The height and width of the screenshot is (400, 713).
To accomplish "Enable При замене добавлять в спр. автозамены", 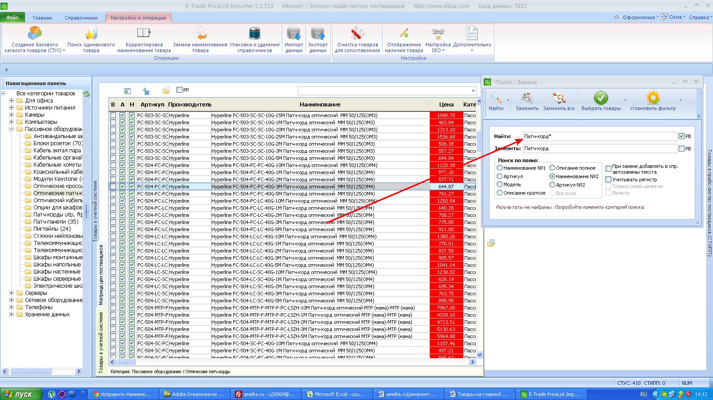I will (x=608, y=169).
